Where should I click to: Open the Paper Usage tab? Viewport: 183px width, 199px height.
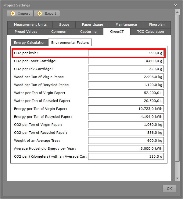click(92, 24)
